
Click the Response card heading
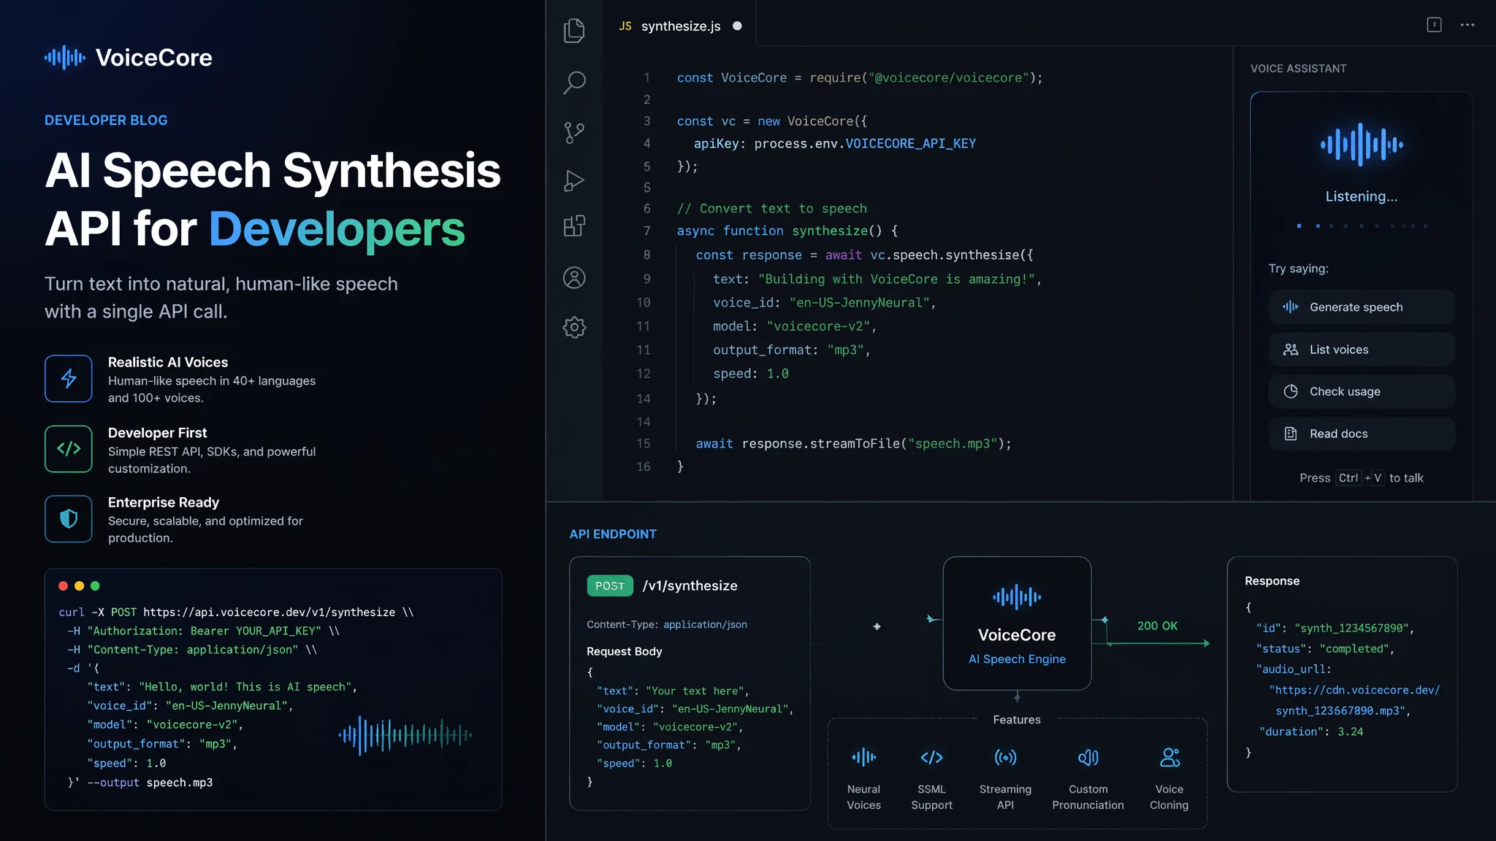coord(1272,581)
